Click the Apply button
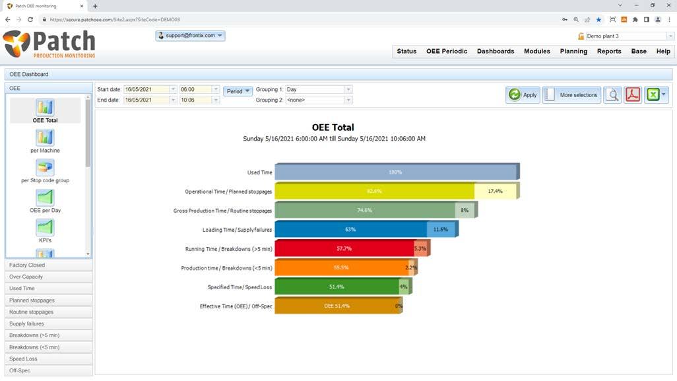677x381 pixels. pos(523,94)
